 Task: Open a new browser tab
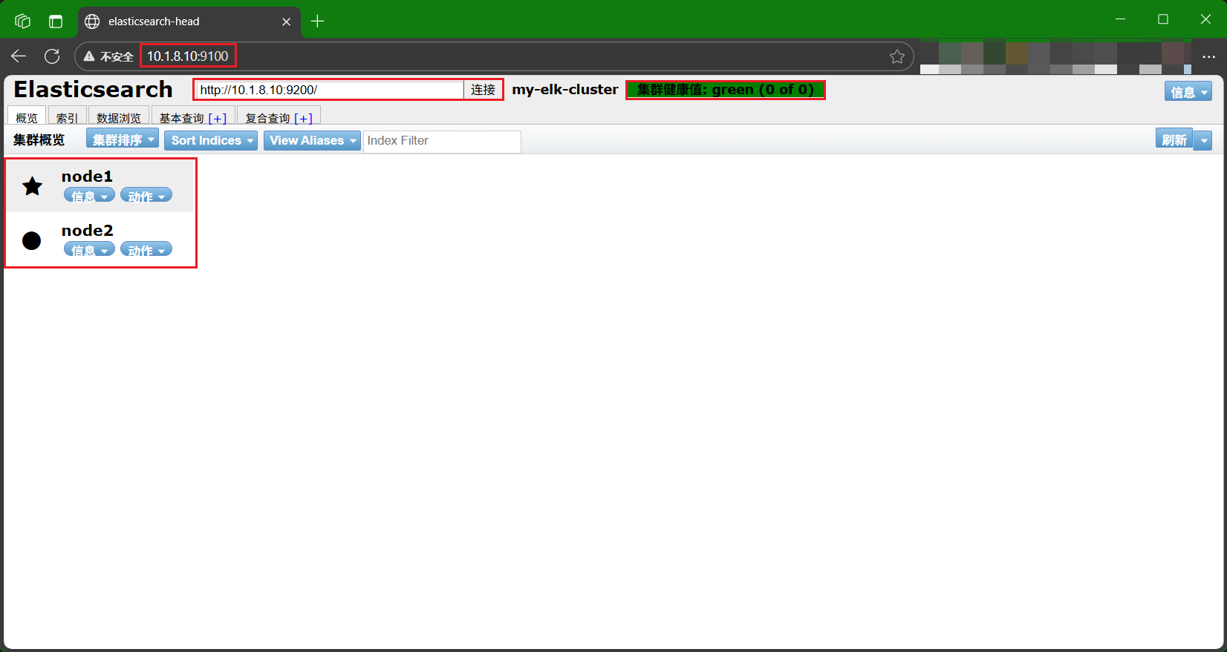[x=317, y=21]
